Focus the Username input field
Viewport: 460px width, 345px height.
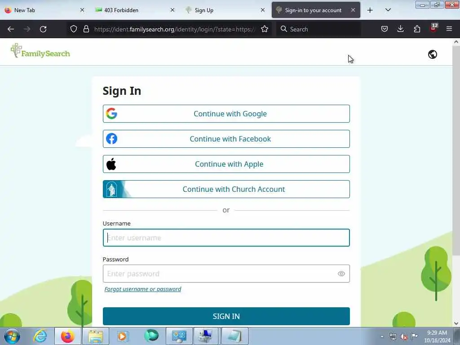point(226,238)
